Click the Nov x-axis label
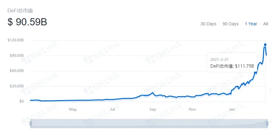This screenshot has width=278, height=135. pos(192,109)
